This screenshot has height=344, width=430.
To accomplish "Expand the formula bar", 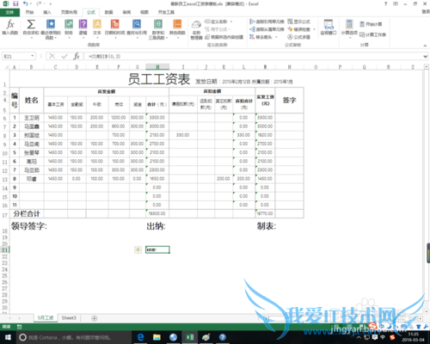I will (426, 57).
